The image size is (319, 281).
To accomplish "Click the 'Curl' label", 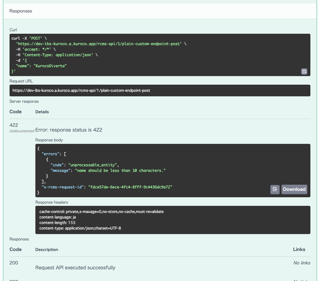I will click(13, 30).
